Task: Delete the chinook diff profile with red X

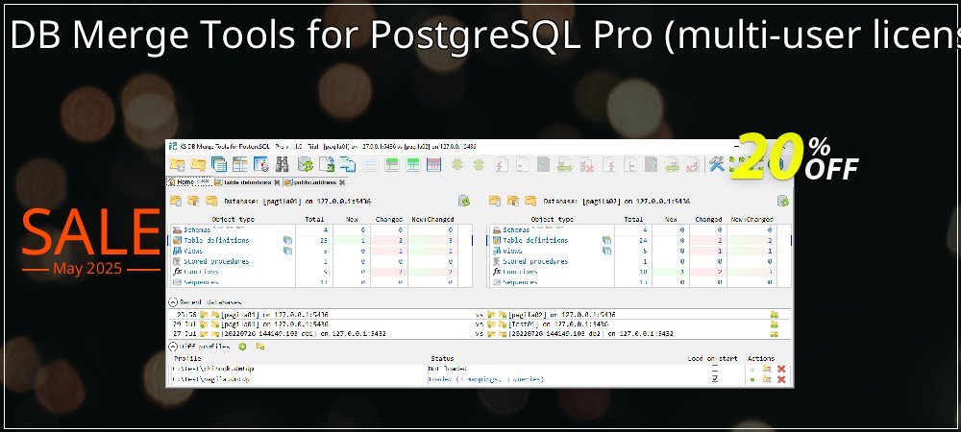Action: pos(781,369)
